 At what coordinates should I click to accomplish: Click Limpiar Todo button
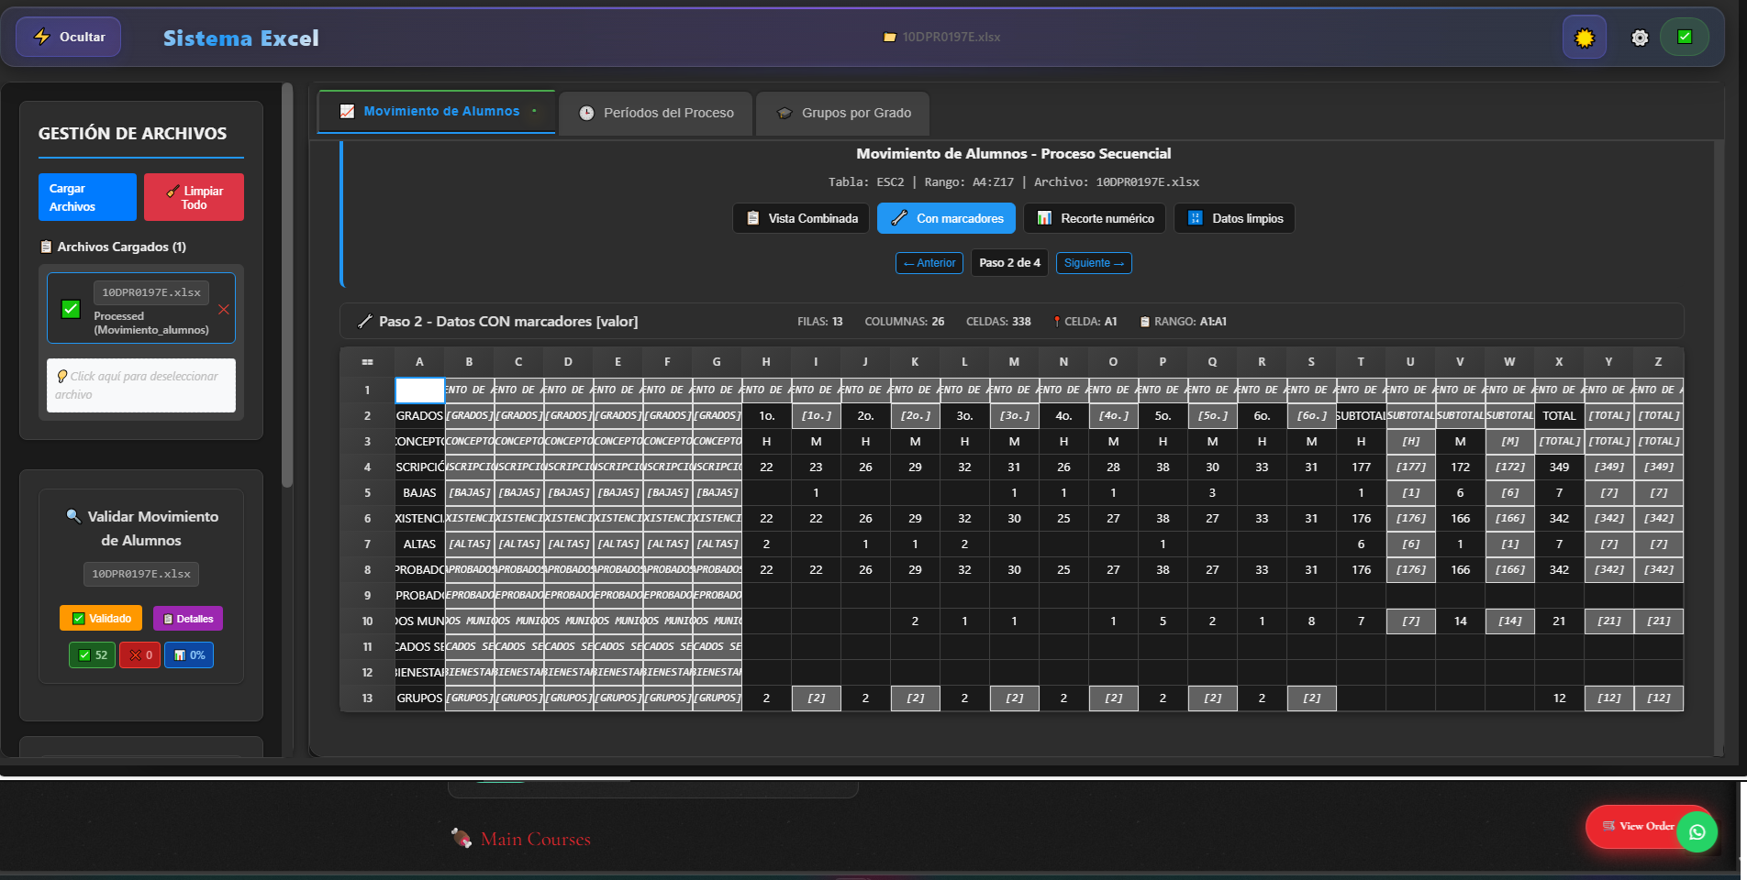pos(194,198)
